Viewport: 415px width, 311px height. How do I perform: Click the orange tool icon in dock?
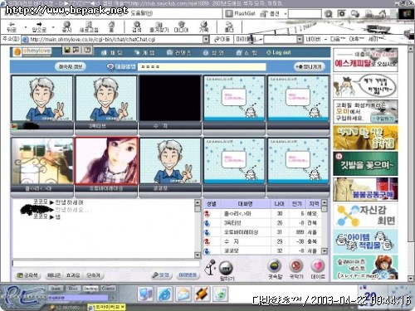point(202,294)
